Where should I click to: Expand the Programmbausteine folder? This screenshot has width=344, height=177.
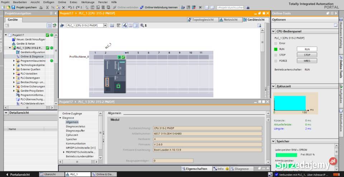(14, 61)
